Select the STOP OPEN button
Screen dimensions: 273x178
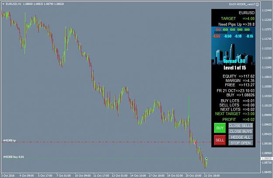(x=241, y=143)
